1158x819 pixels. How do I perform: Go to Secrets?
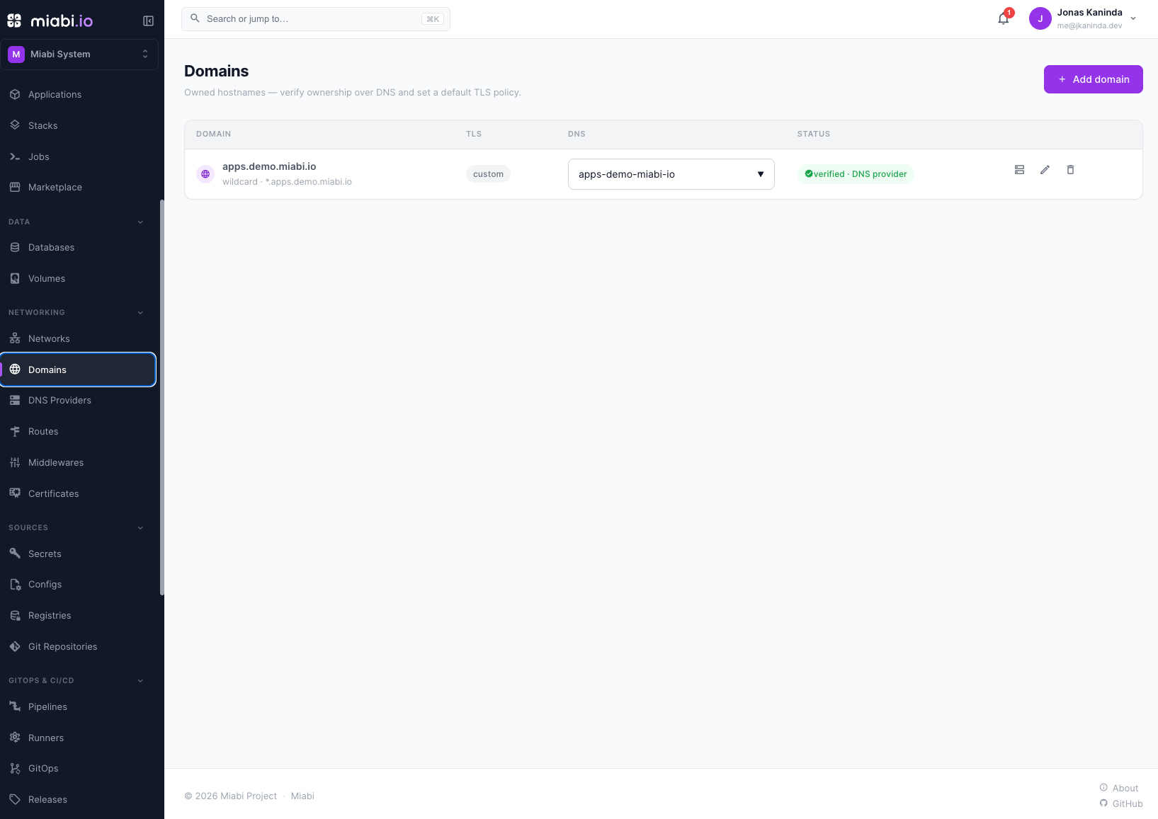[78, 554]
